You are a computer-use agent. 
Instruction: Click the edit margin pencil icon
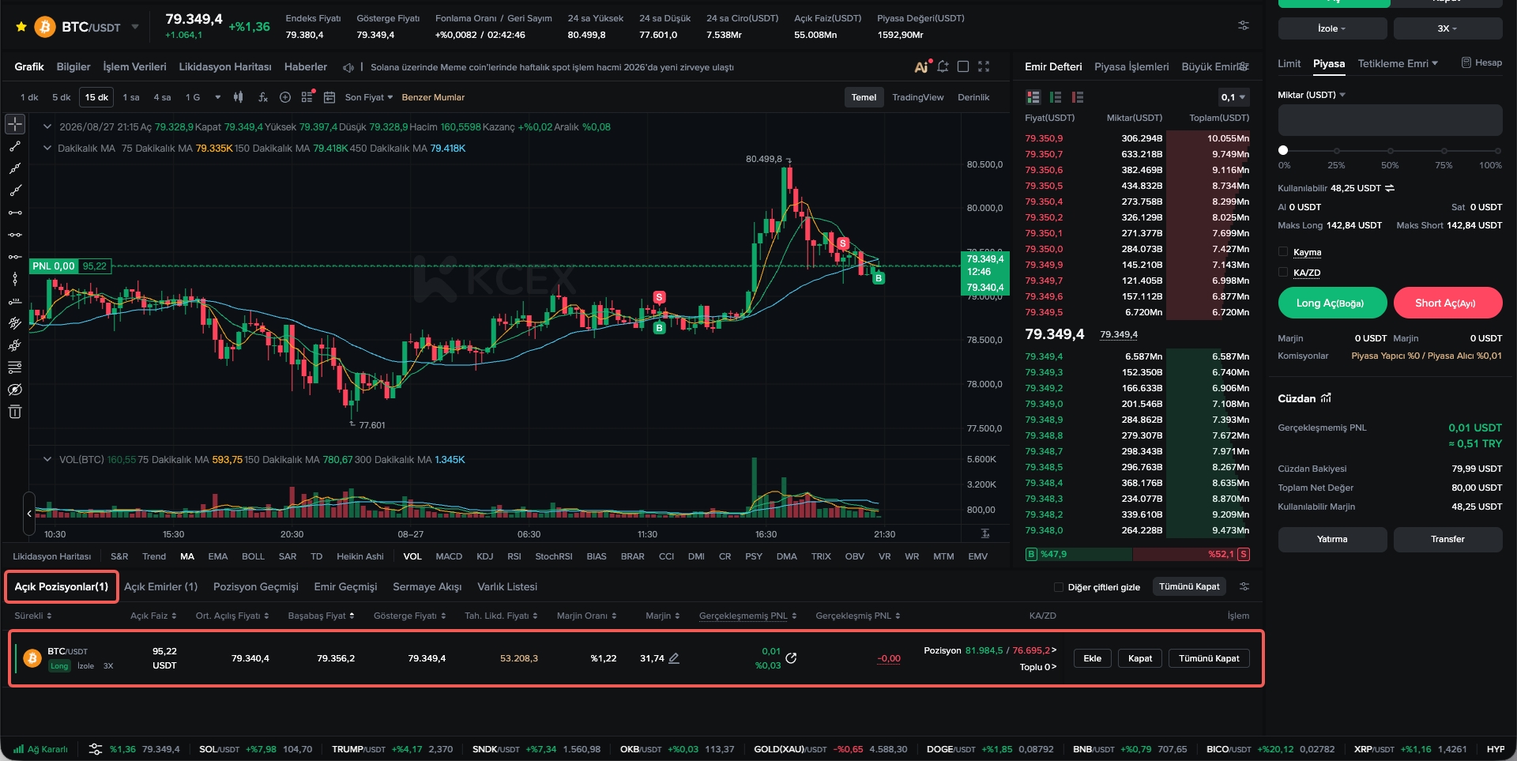tap(674, 658)
